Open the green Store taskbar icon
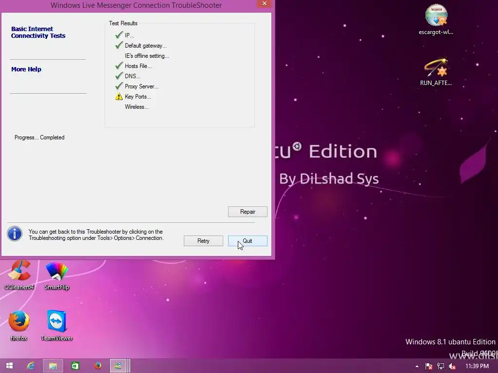The width and height of the screenshot is (498, 373). [x=75, y=366]
